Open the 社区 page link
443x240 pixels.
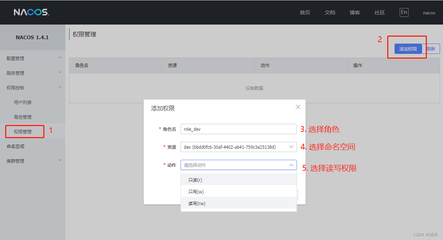click(x=379, y=12)
